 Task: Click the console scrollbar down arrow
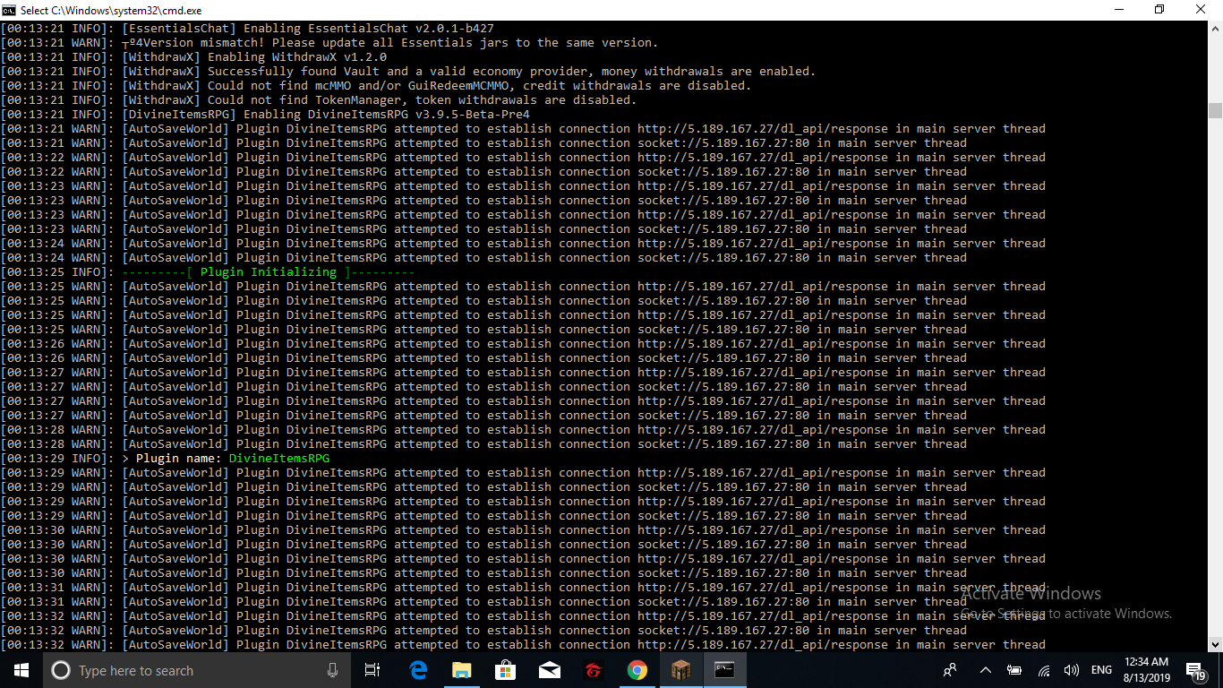click(x=1215, y=644)
